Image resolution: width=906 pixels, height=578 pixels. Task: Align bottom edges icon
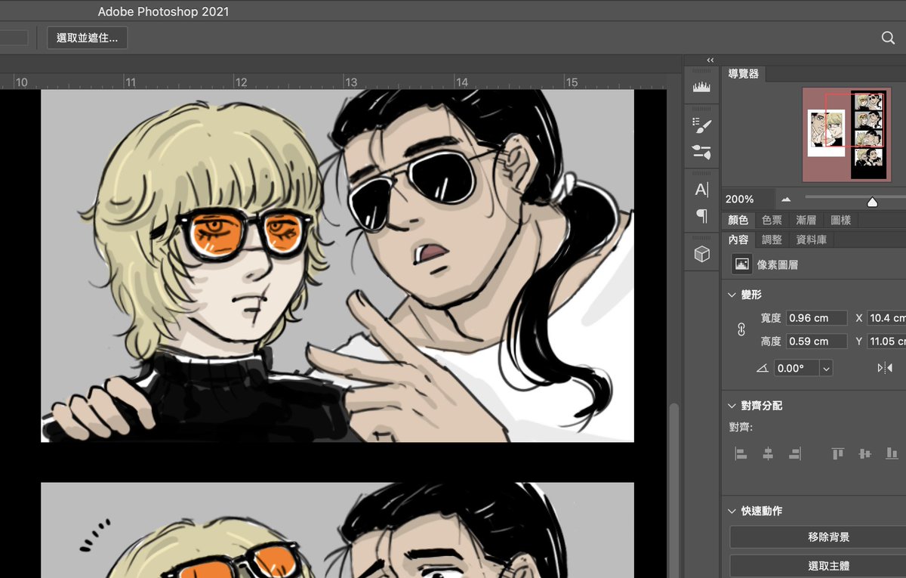point(892,453)
